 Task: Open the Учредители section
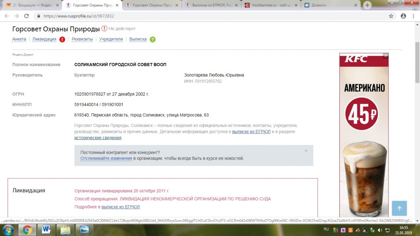(111, 39)
